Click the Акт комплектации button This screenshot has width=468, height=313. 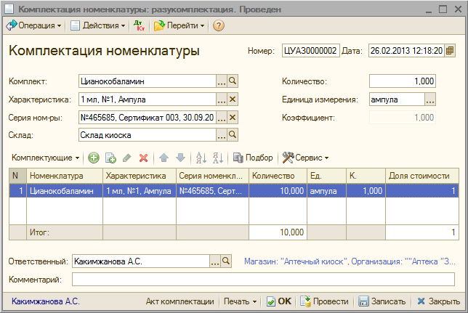[179, 301]
